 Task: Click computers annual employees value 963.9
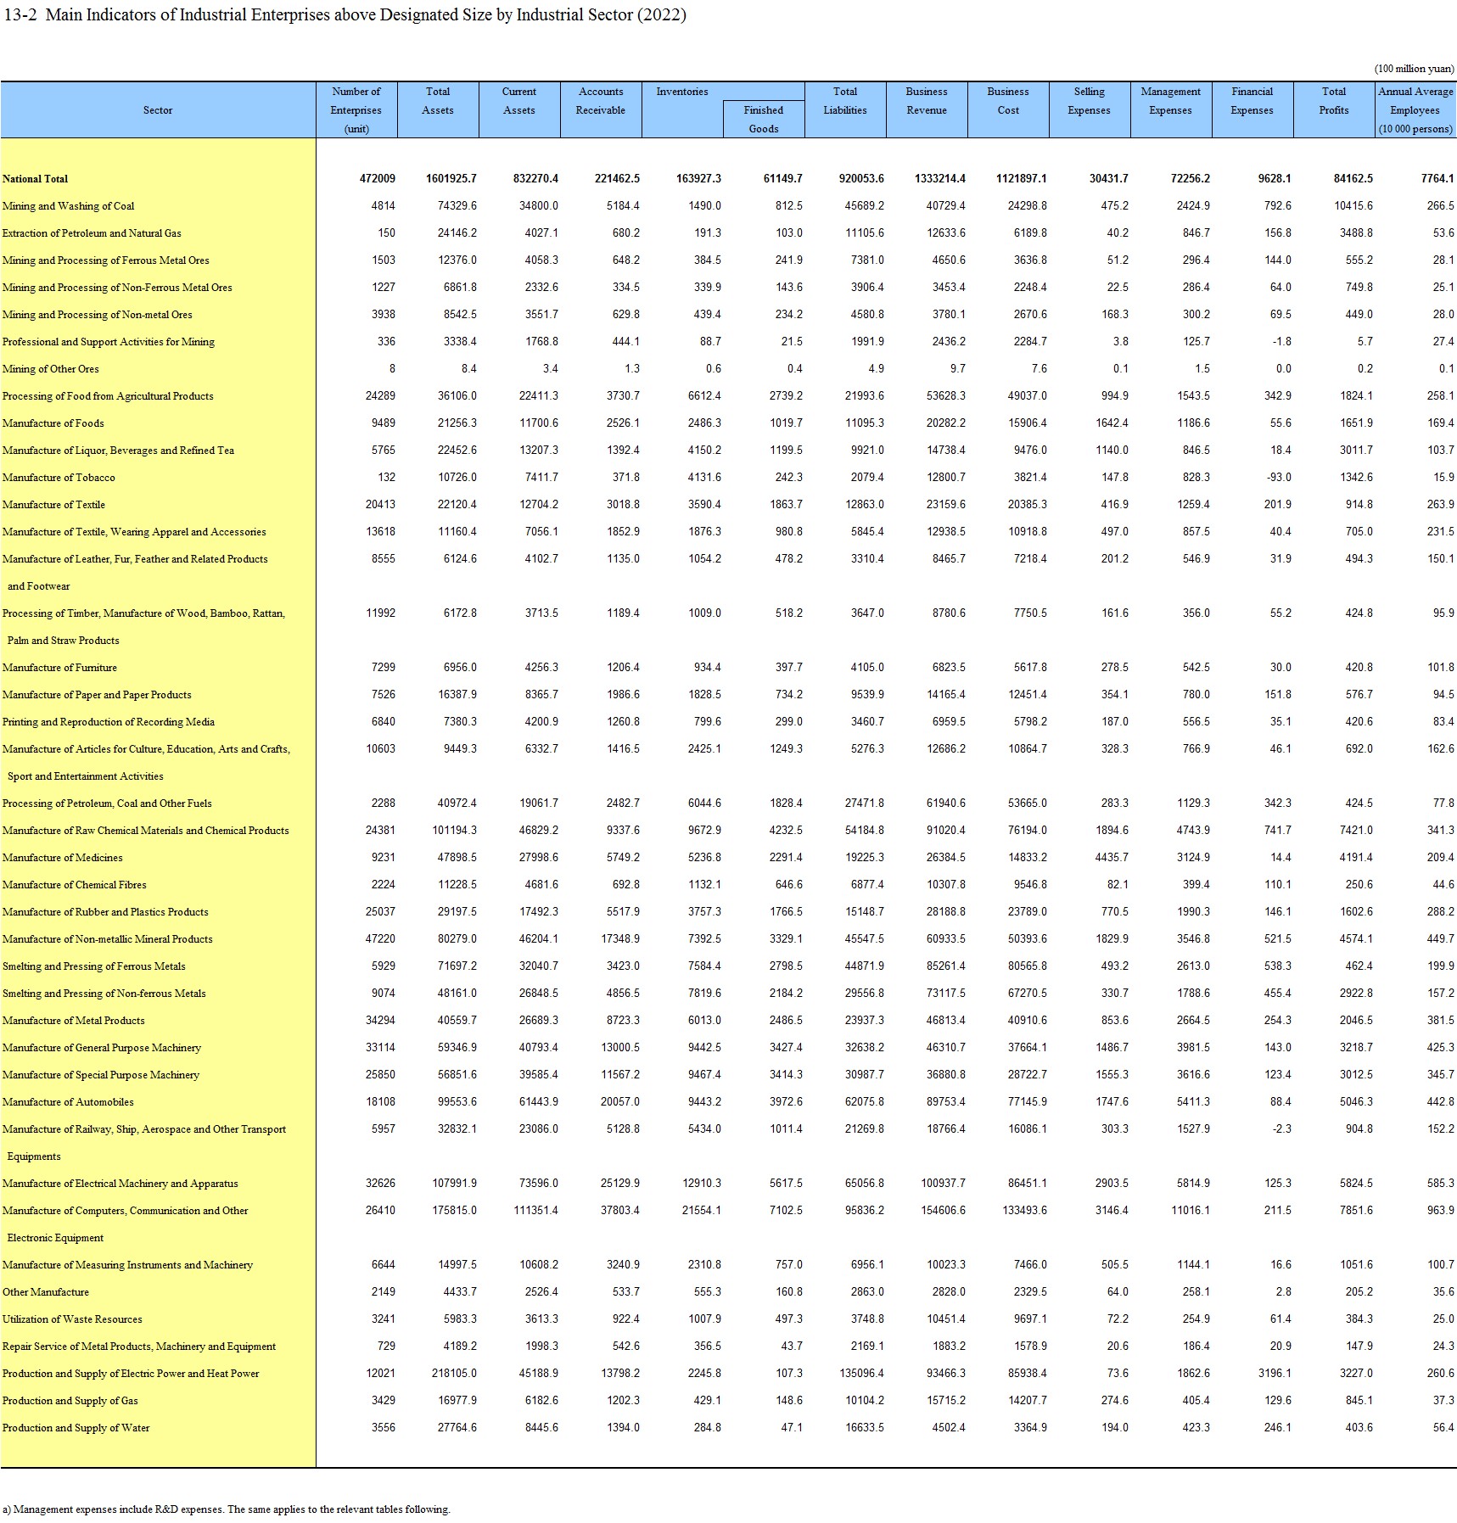tap(1441, 1211)
